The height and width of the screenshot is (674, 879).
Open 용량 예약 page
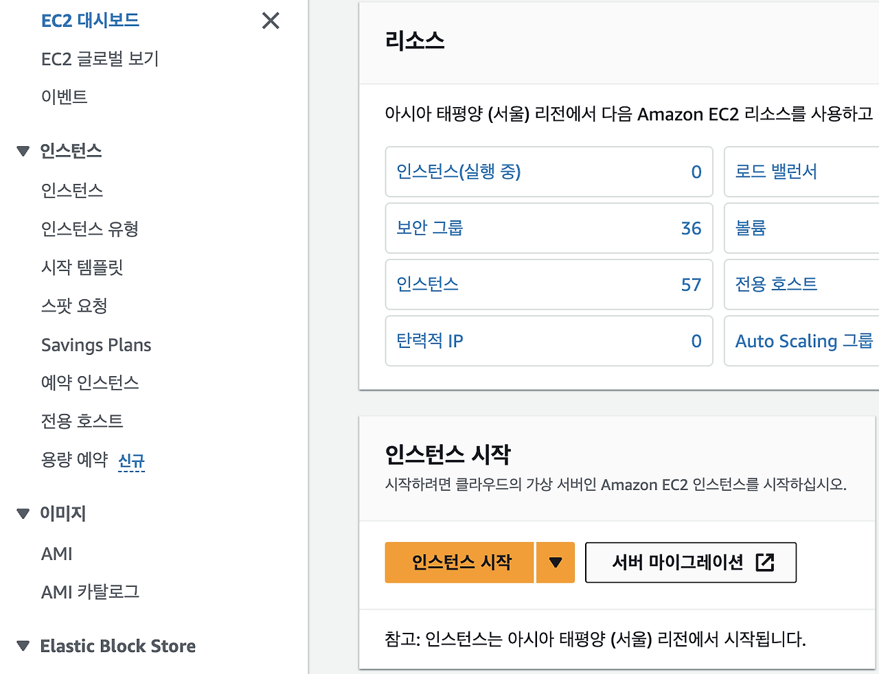click(x=75, y=459)
